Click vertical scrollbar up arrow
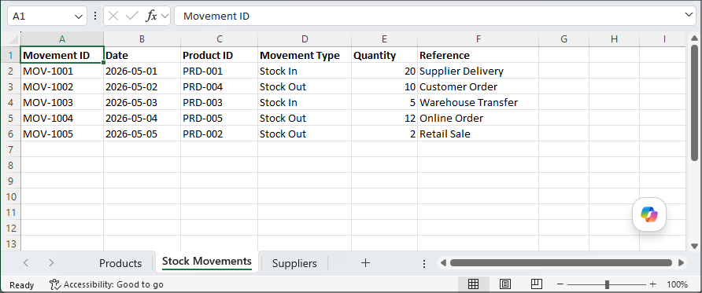702x293 pixels. click(x=694, y=38)
